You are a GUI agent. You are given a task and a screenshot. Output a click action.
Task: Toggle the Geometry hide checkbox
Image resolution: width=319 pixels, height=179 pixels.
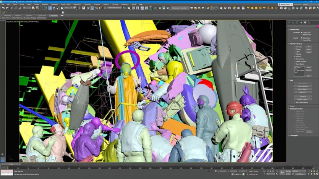[x=295, y=47]
